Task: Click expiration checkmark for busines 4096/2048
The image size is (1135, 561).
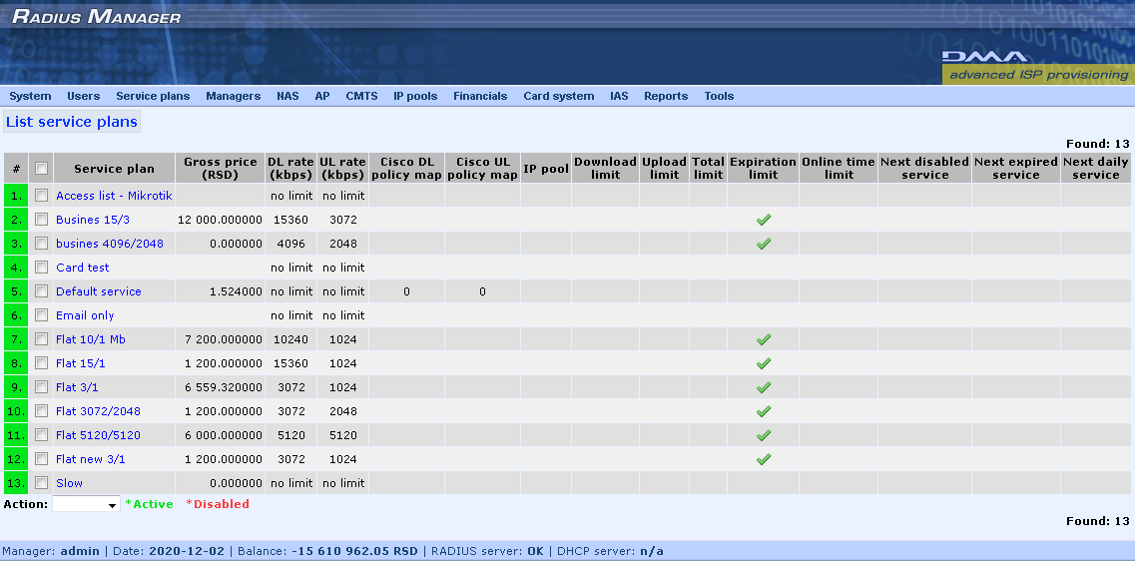Action: point(763,244)
